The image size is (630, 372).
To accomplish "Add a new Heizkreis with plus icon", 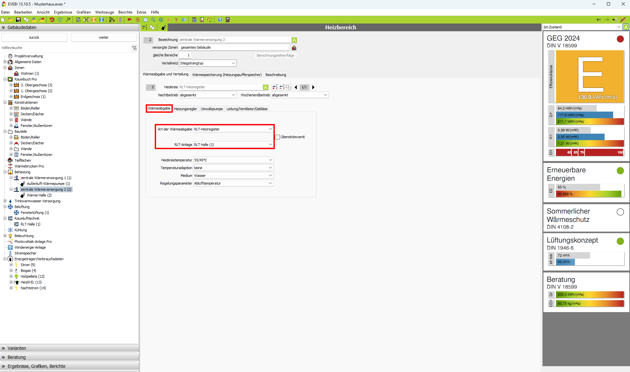I will point(274,87).
